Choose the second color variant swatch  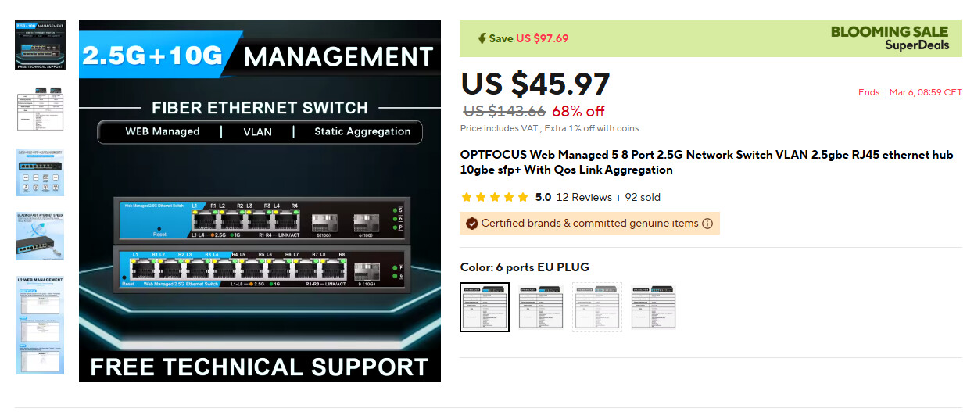[541, 307]
